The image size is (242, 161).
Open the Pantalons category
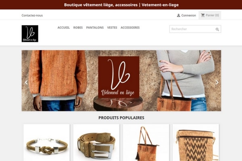point(95,28)
